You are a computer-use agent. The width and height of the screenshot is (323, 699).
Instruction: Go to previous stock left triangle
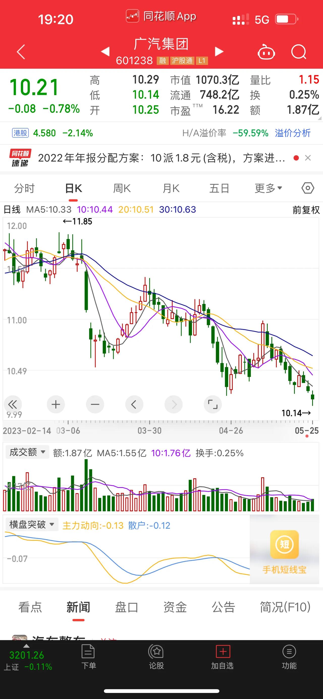tap(105, 51)
